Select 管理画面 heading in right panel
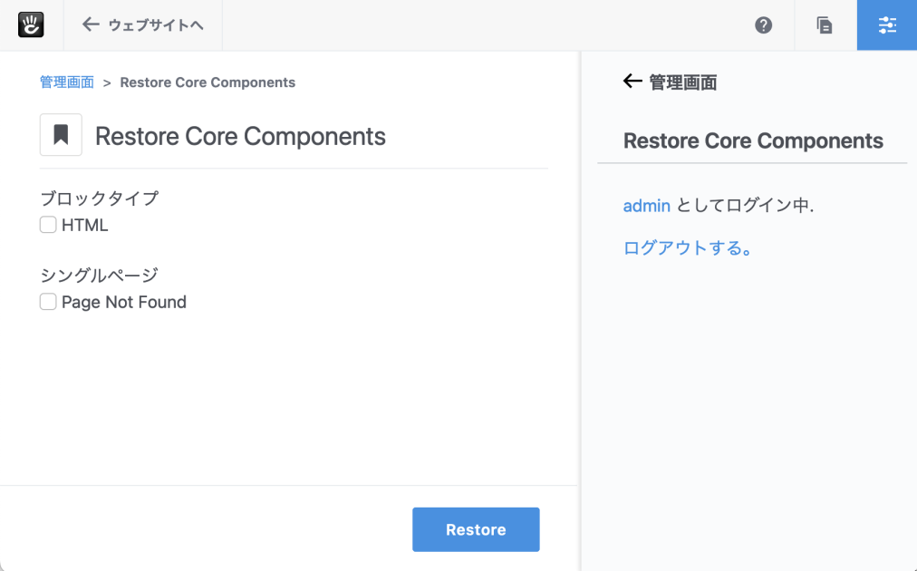 pyautogui.click(x=682, y=82)
